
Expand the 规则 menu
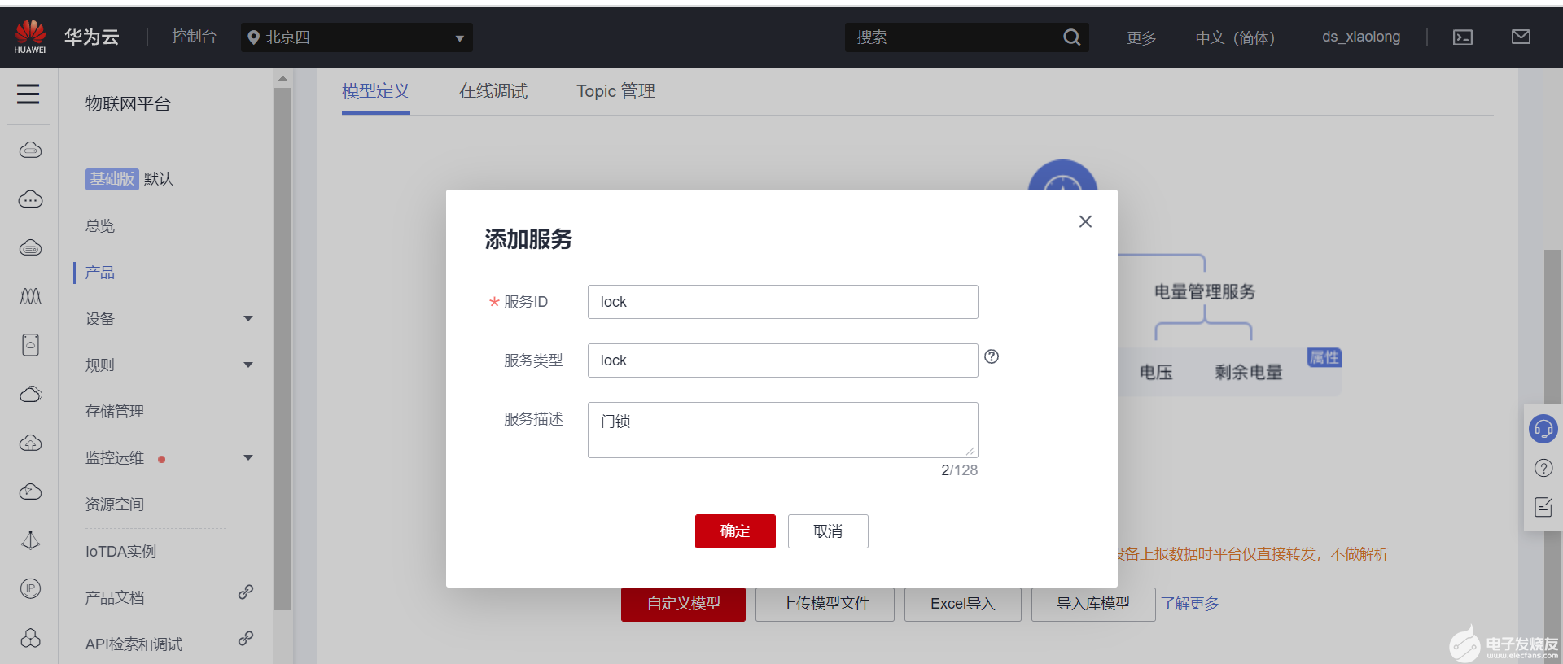pyautogui.click(x=248, y=365)
